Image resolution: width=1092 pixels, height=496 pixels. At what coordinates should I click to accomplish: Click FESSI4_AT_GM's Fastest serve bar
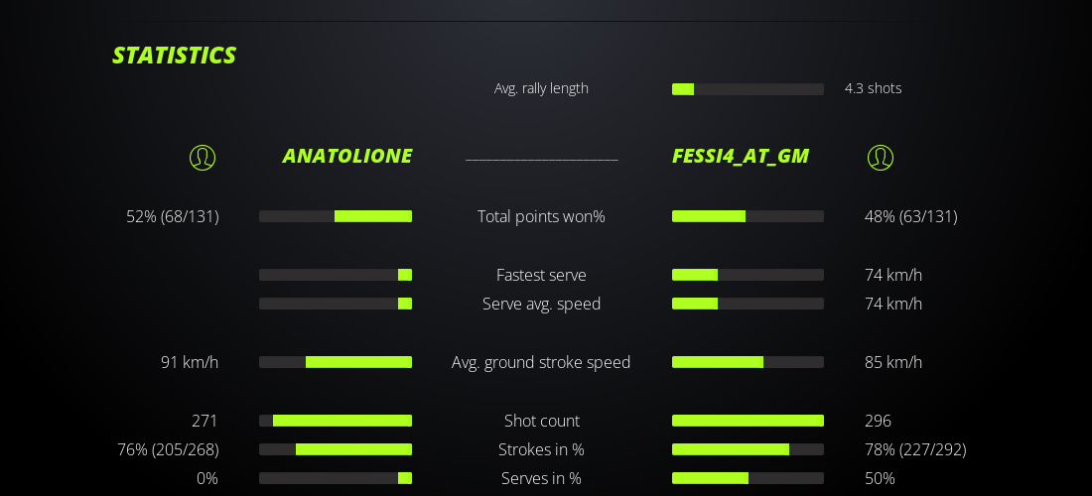(748, 275)
